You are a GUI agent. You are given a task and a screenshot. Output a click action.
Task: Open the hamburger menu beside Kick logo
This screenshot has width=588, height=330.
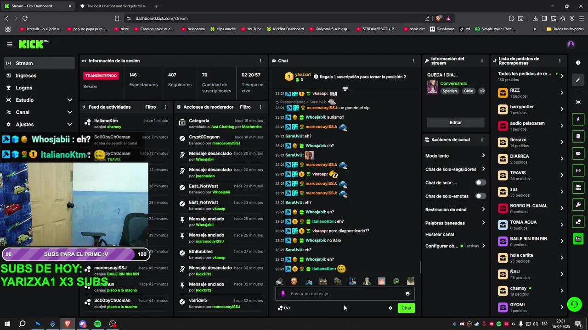point(10,44)
